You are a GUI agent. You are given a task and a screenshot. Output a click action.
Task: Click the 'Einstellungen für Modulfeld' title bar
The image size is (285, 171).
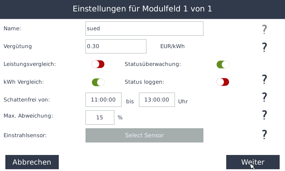coord(142,9)
